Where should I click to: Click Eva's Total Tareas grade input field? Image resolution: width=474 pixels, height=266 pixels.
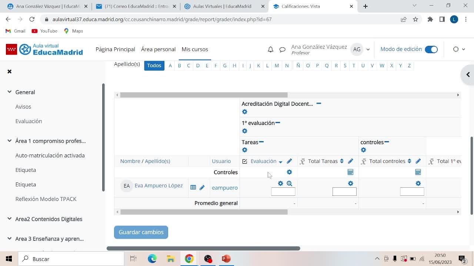[x=344, y=192]
